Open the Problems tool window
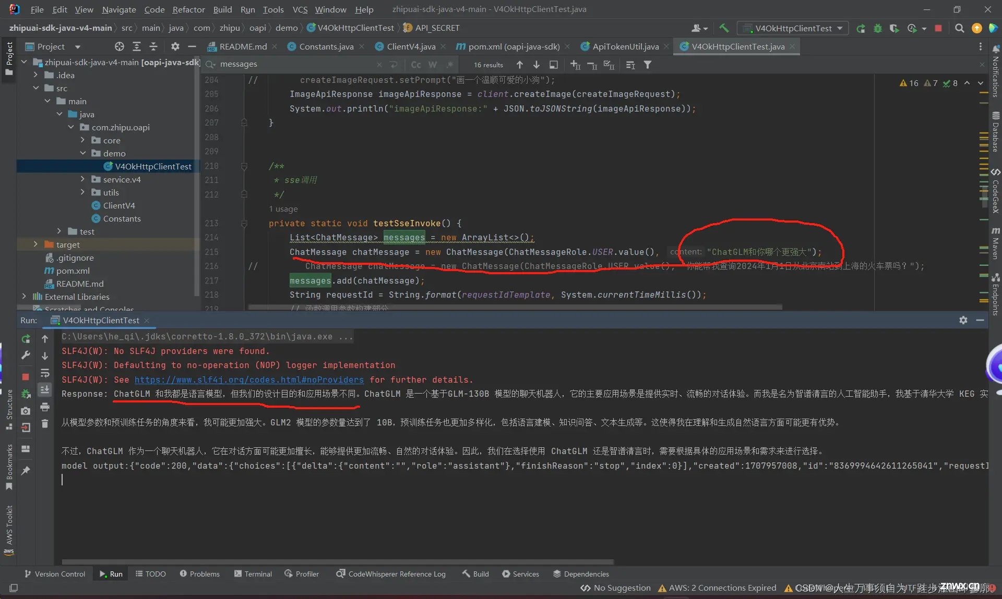This screenshot has height=599, width=1002. click(x=199, y=574)
